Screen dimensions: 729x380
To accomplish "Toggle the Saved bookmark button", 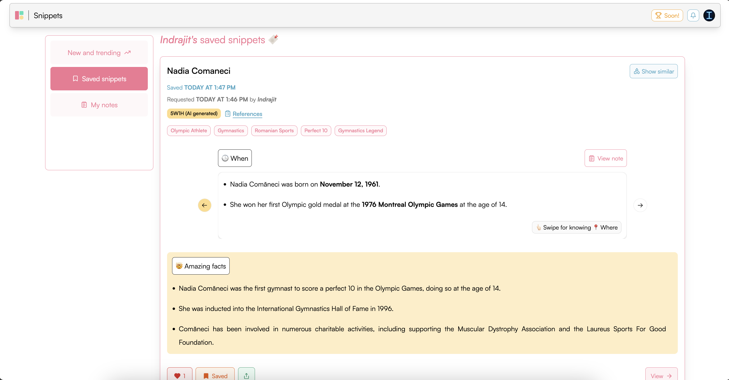I will pos(215,376).
